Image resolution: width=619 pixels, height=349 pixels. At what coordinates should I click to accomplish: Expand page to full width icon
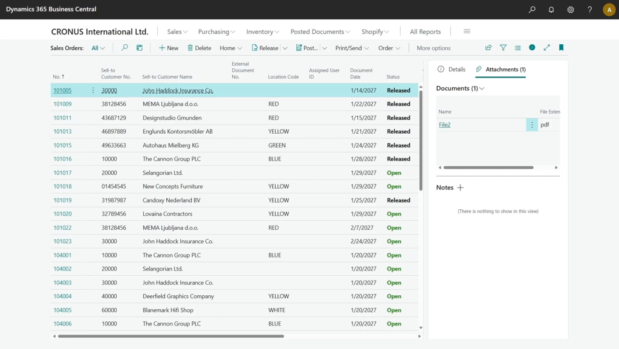pos(546,48)
